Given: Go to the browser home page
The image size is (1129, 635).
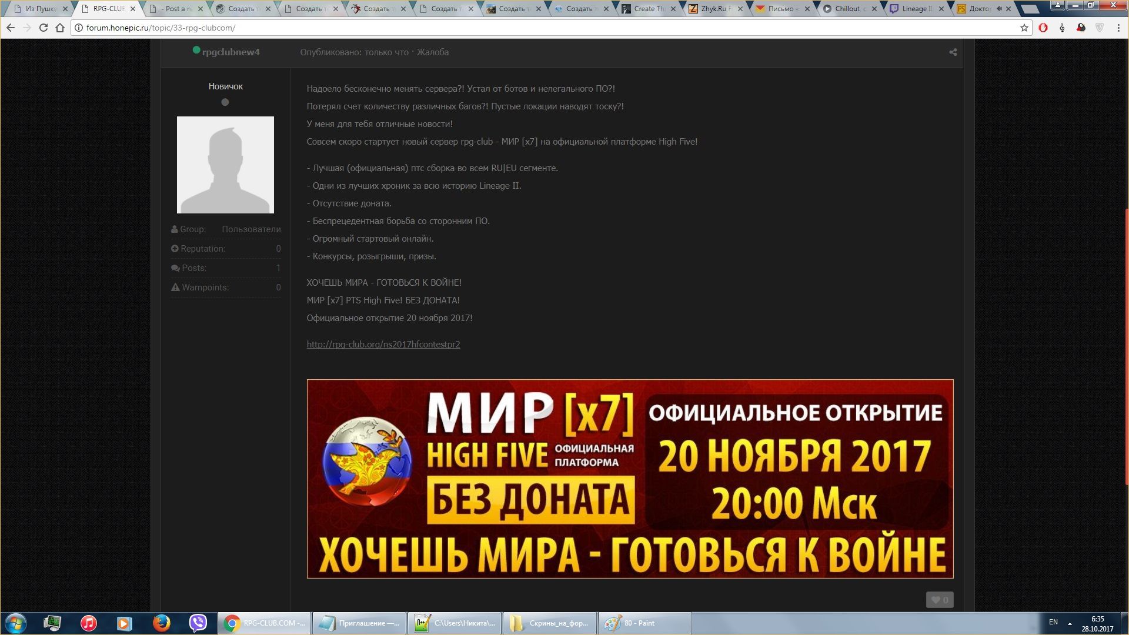Looking at the screenshot, I should 60,28.
